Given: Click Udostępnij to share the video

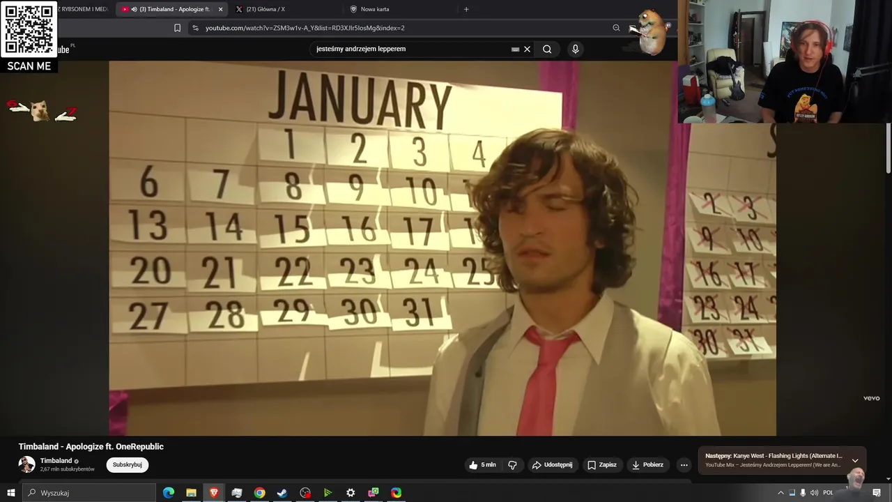Looking at the screenshot, I should tap(552, 465).
